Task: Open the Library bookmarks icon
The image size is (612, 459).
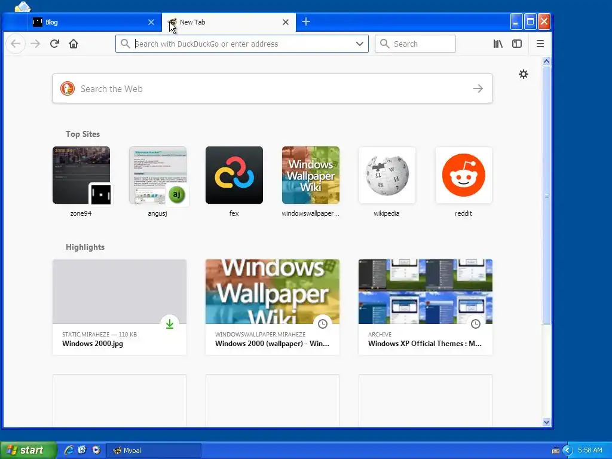Action: pyautogui.click(x=498, y=44)
